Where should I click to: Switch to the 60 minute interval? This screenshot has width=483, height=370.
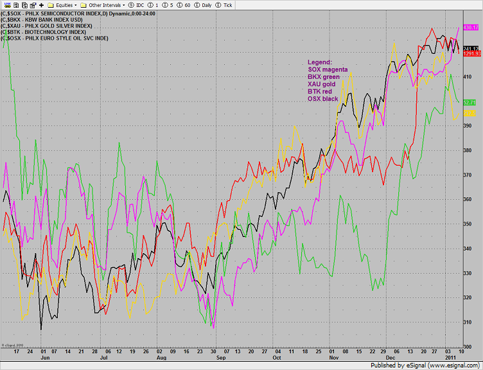(183, 5)
